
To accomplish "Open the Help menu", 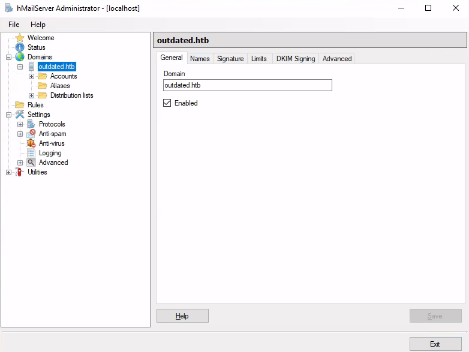I will 38,25.
